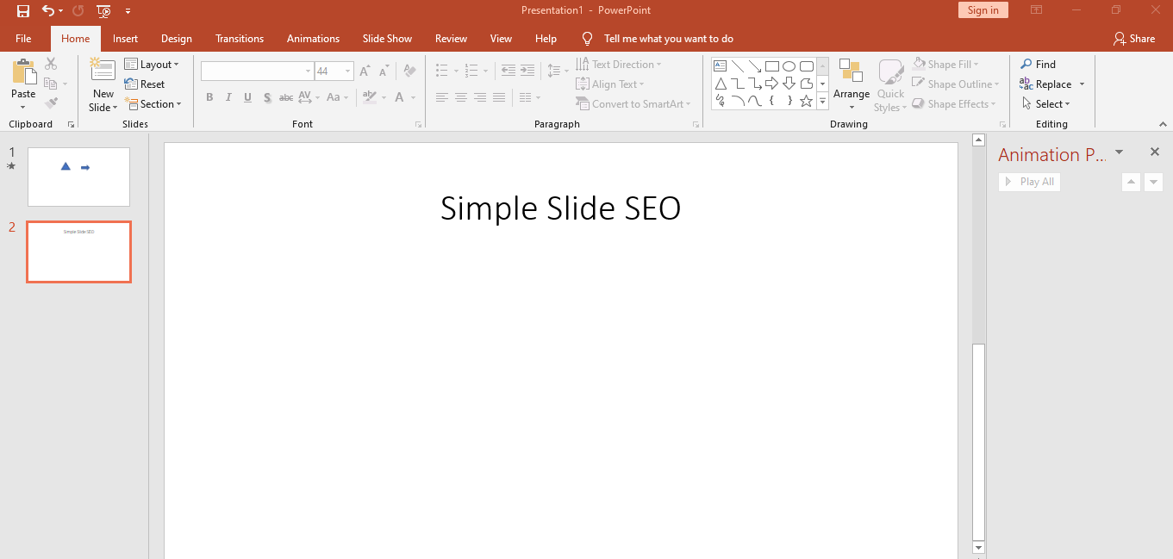
Task: Click the Strikethrough icon
Action: pyautogui.click(x=285, y=97)
